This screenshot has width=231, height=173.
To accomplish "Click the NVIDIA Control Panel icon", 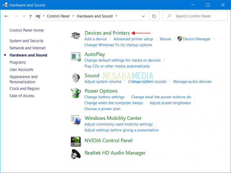I will 75,141.
